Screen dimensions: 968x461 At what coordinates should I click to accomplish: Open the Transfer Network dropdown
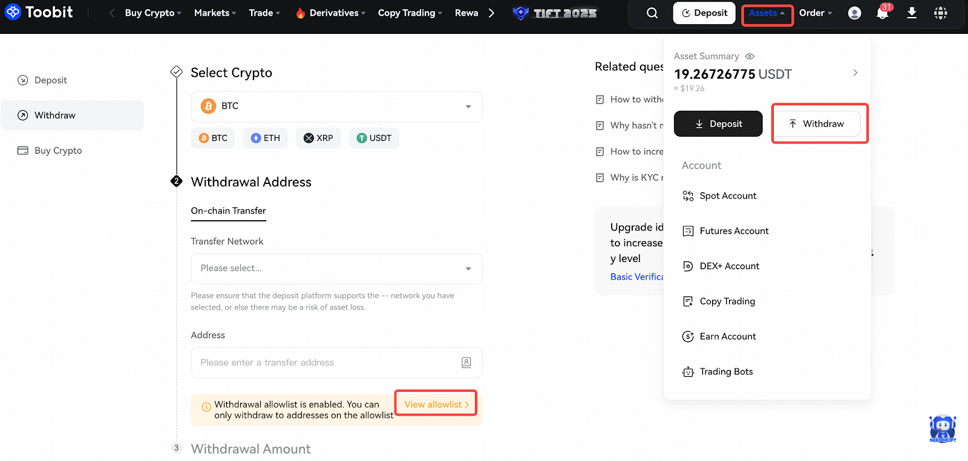point(336,269)
